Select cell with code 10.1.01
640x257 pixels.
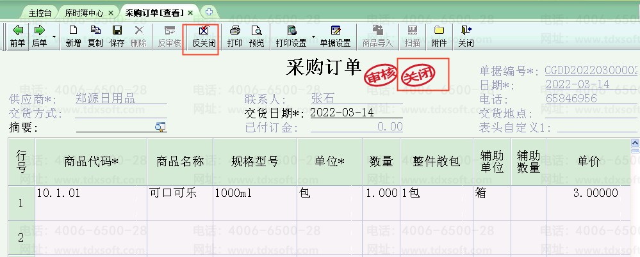point(91,203)
